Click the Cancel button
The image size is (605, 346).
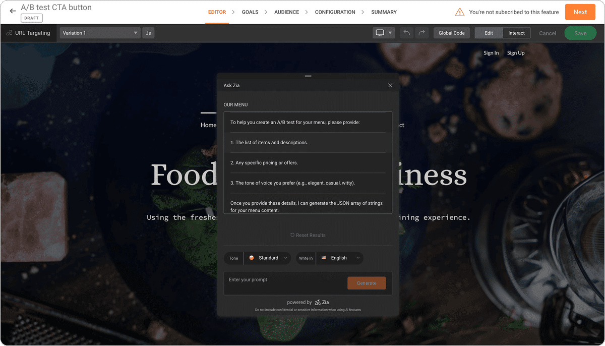point(548,33)
